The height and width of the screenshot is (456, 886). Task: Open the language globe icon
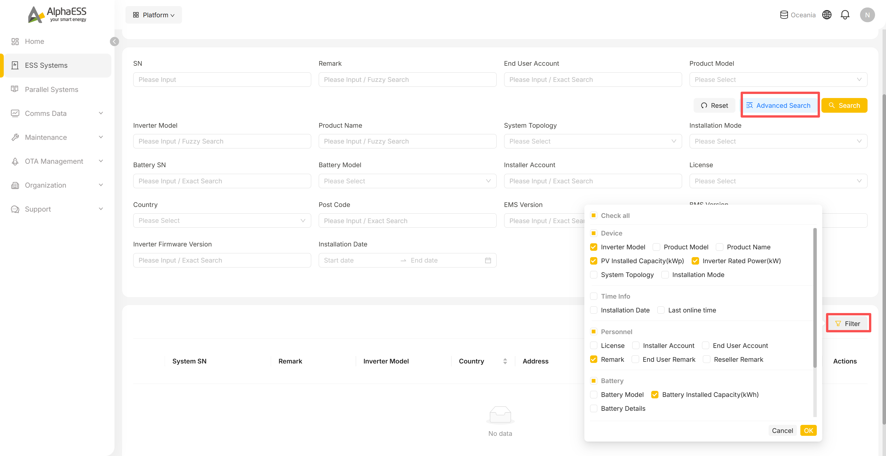click(x=827, y=15)
